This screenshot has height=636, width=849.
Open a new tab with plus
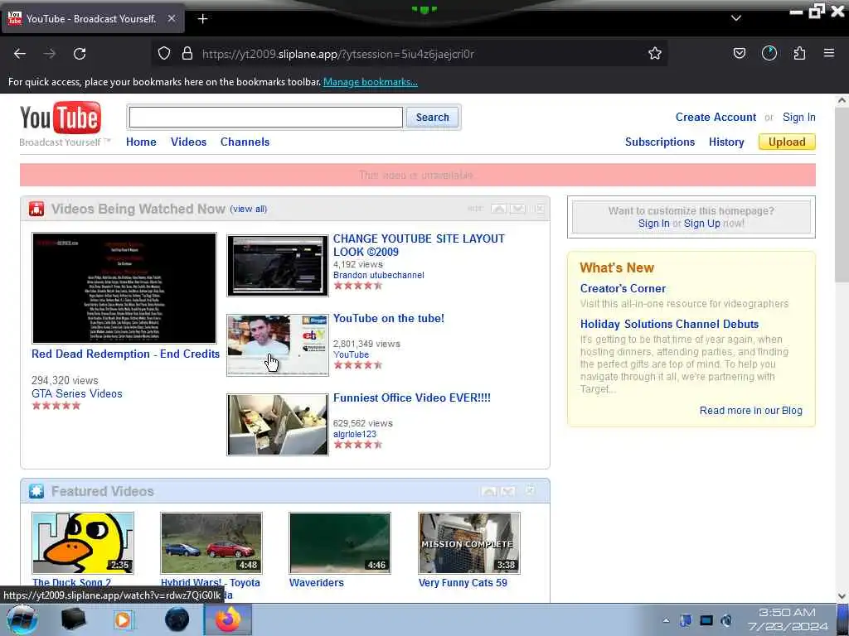[202, 19]
